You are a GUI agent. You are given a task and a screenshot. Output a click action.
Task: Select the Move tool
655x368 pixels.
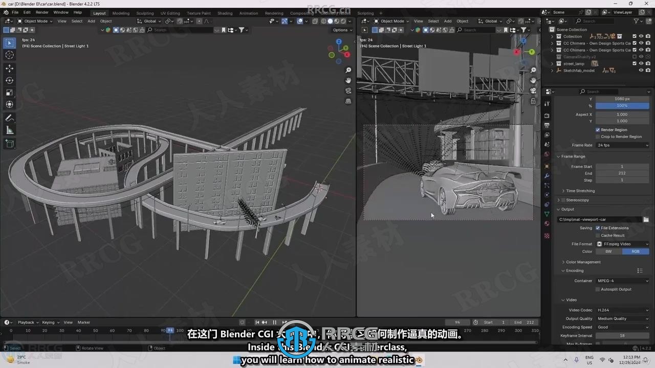coord(9,68)
